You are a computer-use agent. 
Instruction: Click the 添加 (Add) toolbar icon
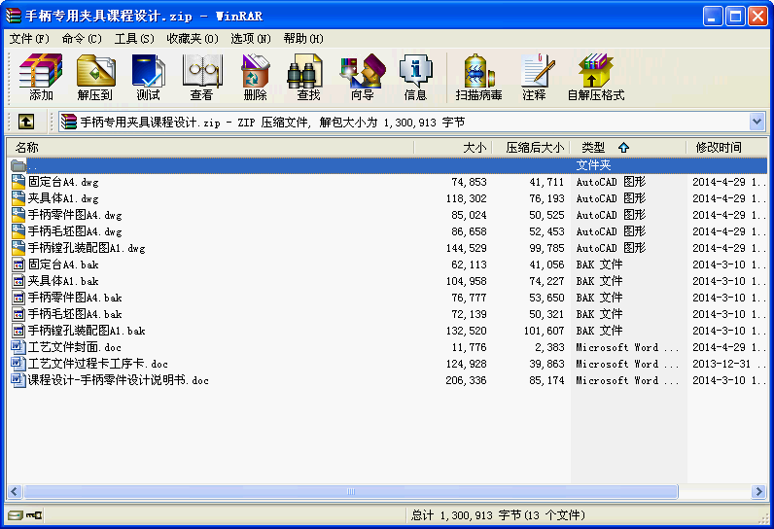tap(41, 77)
